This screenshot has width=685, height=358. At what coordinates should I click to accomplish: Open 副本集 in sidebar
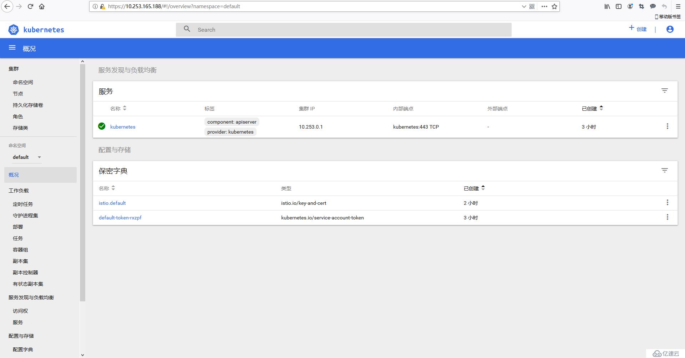(x=20, y=261)
